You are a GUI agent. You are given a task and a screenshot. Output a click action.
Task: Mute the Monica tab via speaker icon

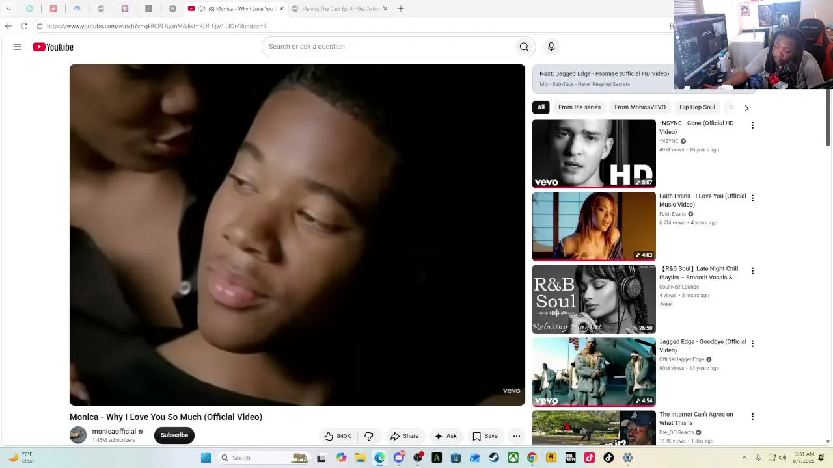202,9
